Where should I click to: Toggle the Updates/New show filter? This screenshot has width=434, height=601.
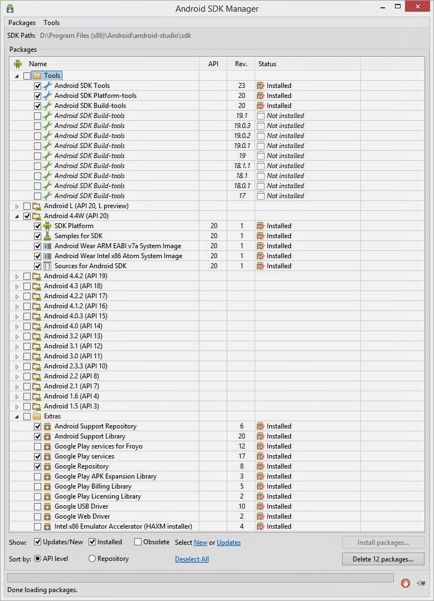pos(37,542)
